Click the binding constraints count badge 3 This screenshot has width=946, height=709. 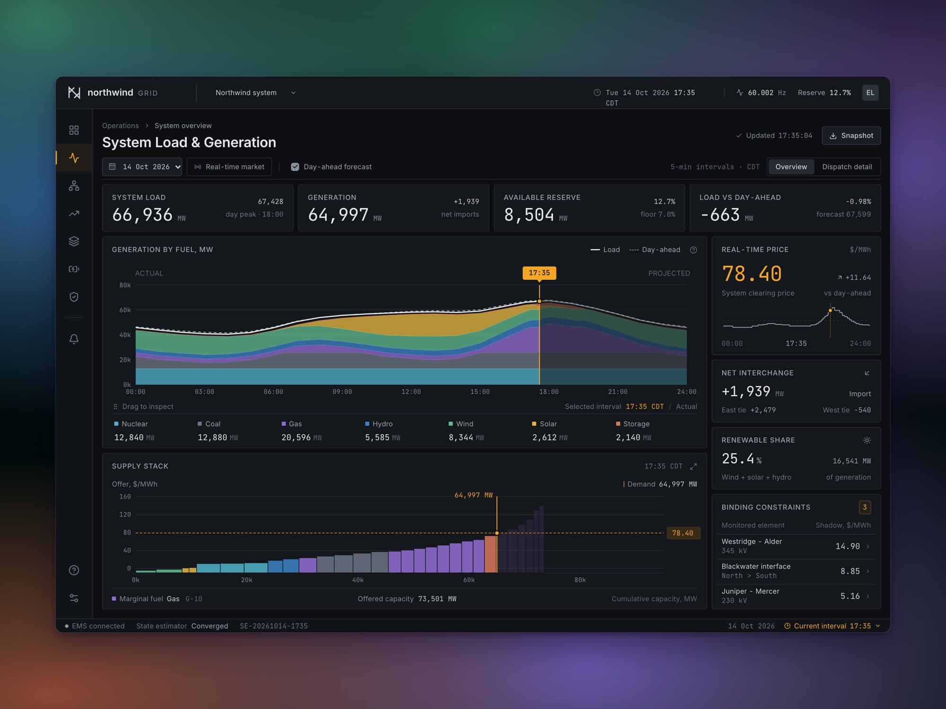865,507
